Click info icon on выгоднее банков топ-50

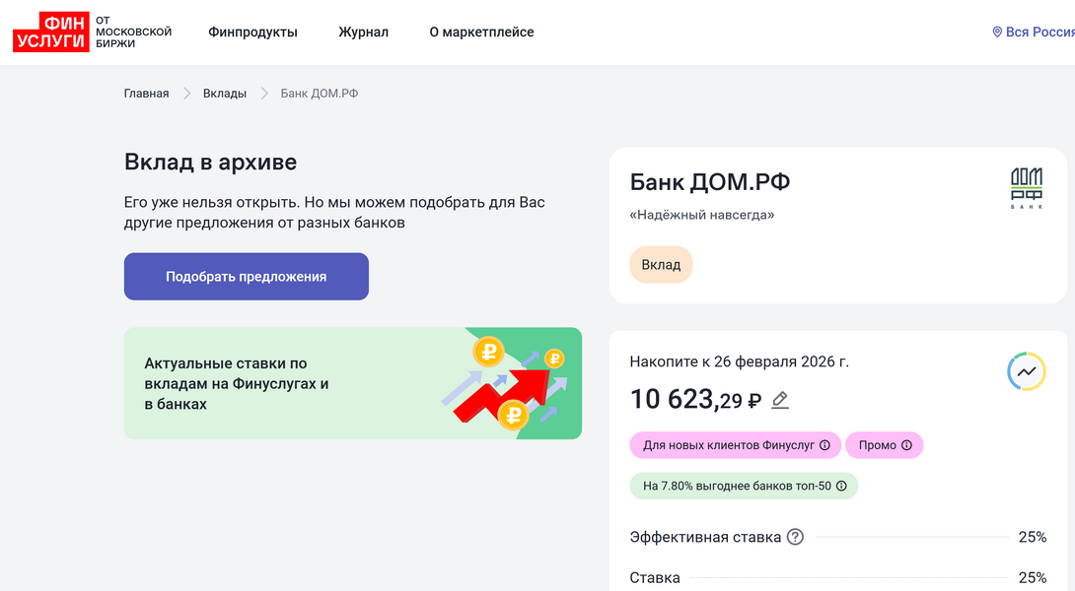841,486
